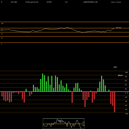This screenshot has width=129, height=129.
Task: Open the mini line chart thumbnail
Action: (x=64, y=124)
